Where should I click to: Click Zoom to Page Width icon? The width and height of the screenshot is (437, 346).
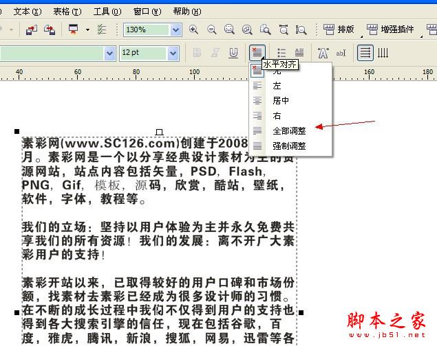(284, 30)
